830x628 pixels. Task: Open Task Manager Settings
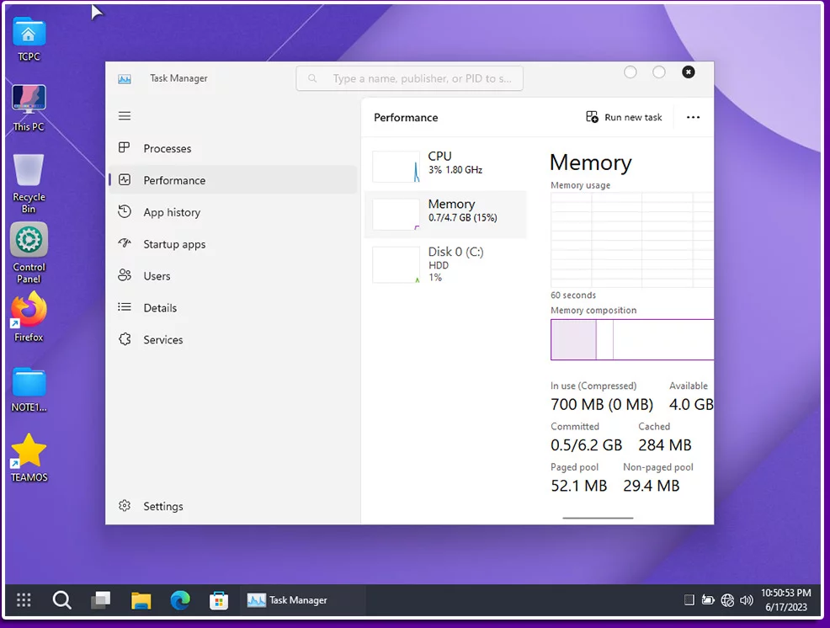233,506
